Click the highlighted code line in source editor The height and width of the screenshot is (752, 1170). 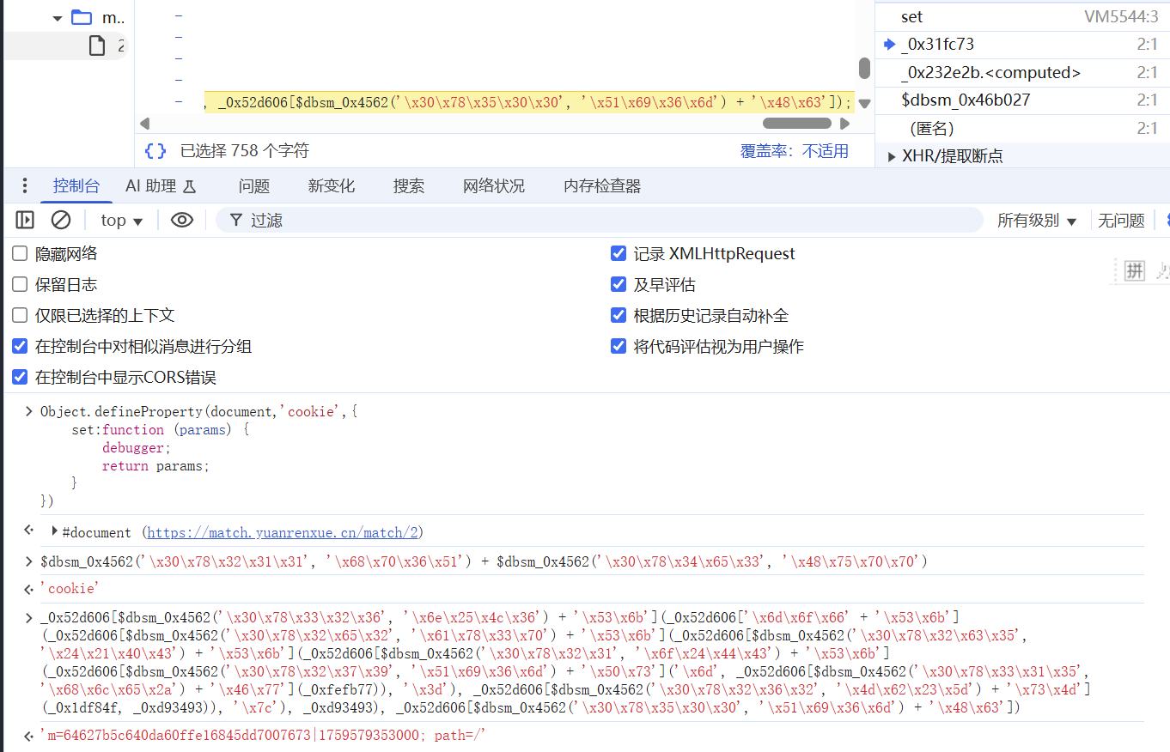tap(529, 103)
